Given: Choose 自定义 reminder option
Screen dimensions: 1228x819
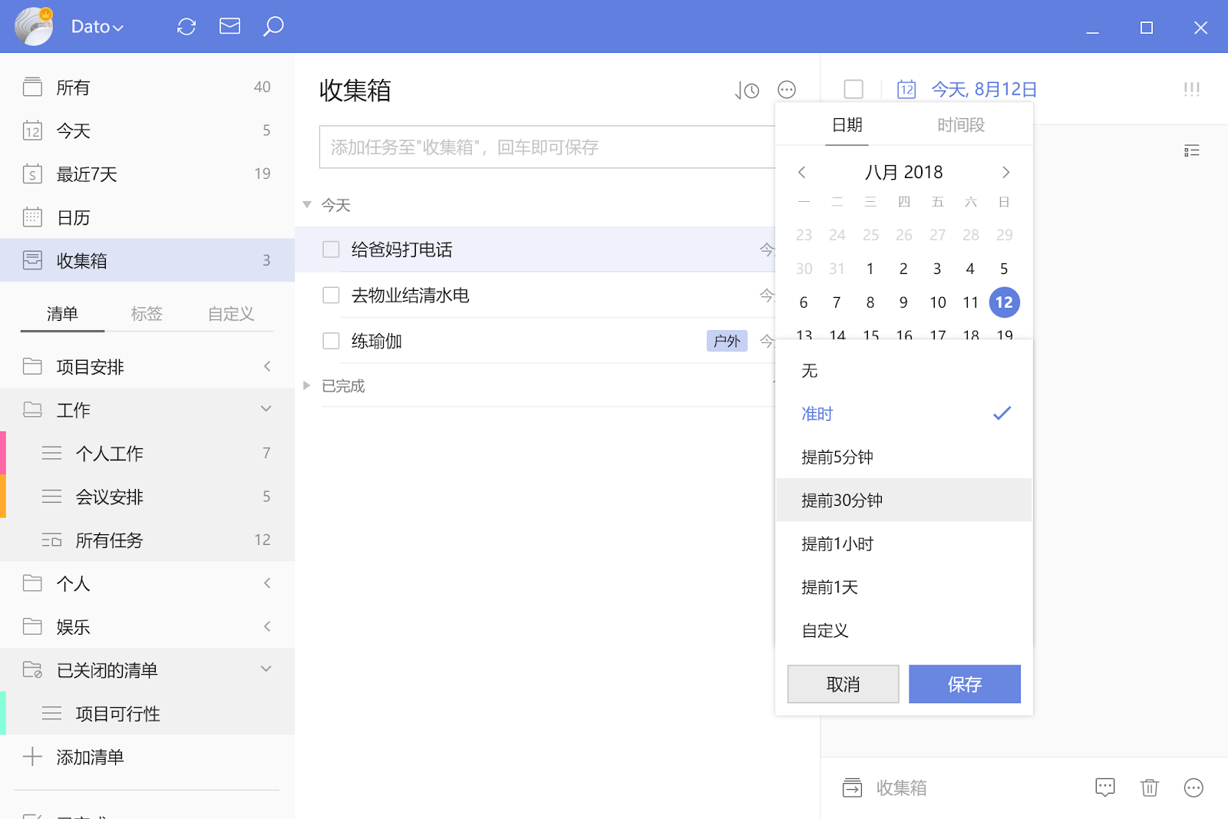Looking at the screenshot, I should click(904, 630).
